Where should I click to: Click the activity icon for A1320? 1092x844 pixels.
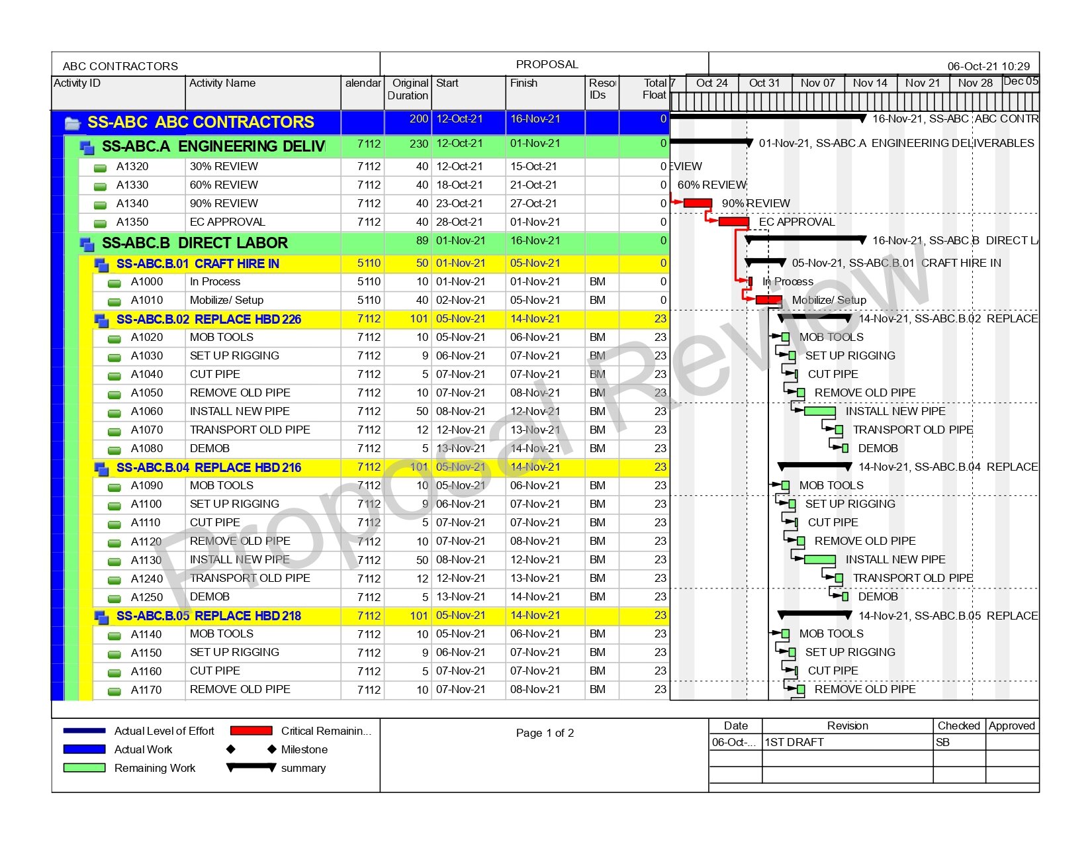tap(100, 168)
